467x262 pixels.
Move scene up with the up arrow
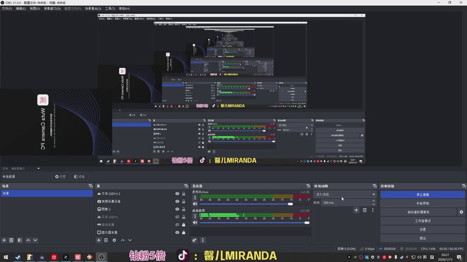coord(28,240)
